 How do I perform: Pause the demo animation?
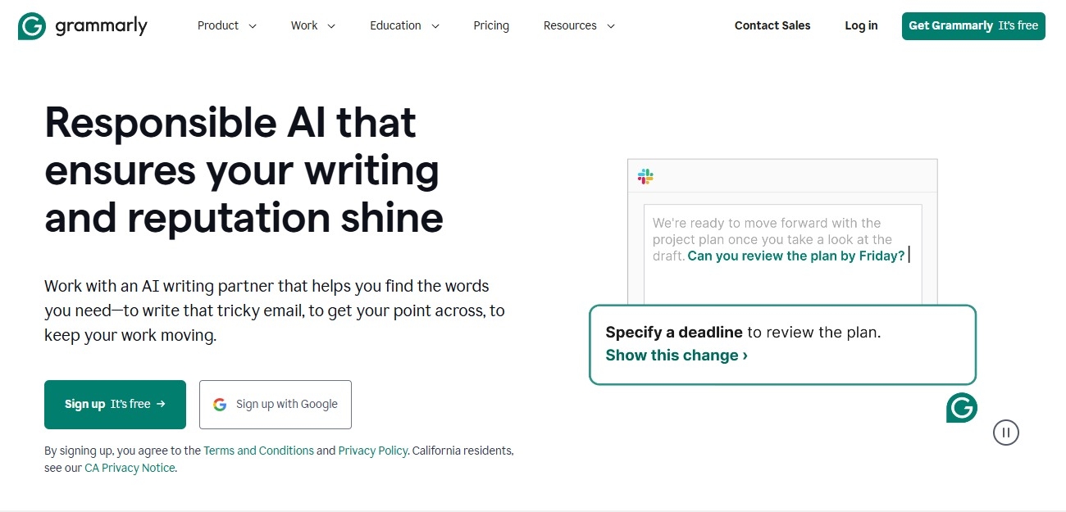click(1005, 433)
